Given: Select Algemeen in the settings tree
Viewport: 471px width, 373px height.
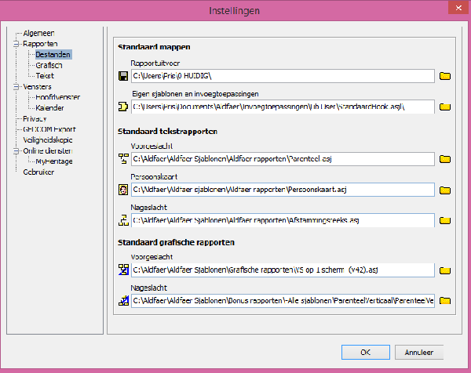Looking at the screenshot, I should (x=39, y=34).
